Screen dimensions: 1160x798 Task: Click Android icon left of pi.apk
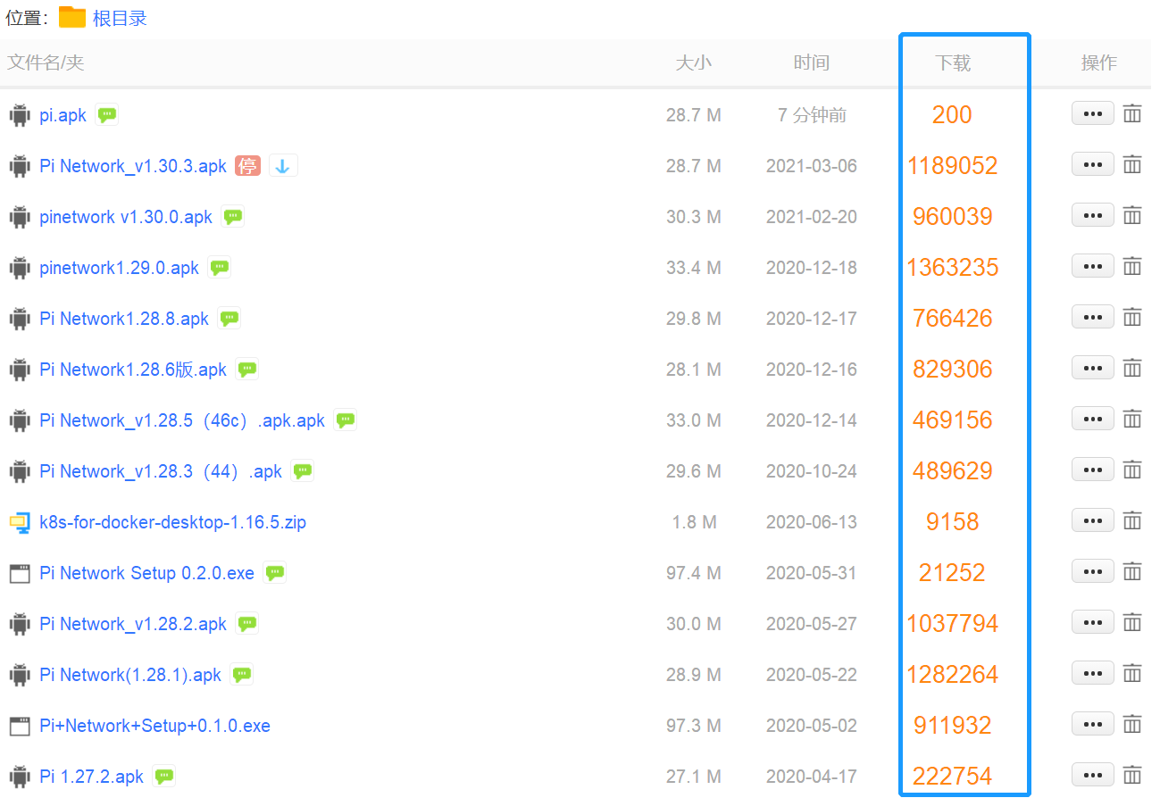click(x=20, y=114)
